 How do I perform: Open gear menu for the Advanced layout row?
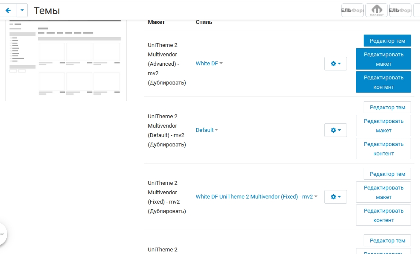[335, 64]
